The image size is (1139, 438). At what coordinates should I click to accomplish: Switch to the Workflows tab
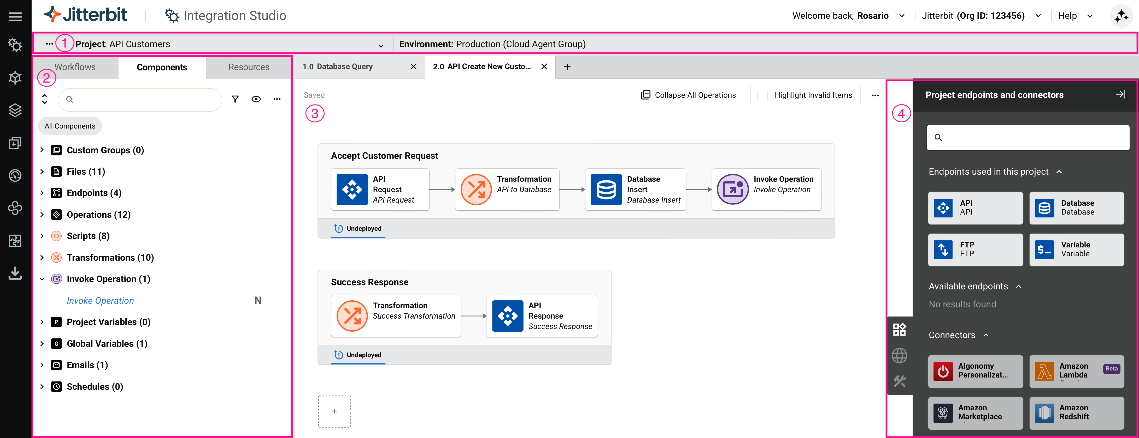(75, 67)
